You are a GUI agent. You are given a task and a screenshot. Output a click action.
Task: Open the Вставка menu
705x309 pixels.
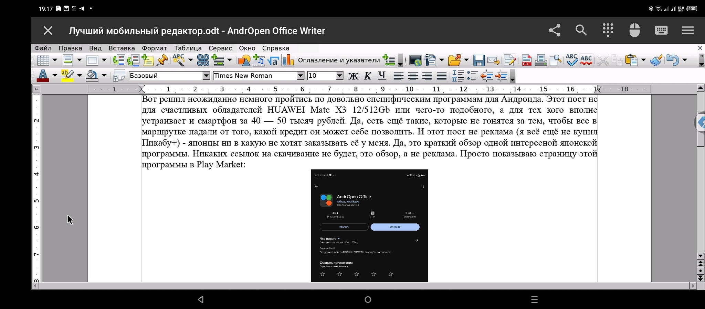click(x=122, y=48)
